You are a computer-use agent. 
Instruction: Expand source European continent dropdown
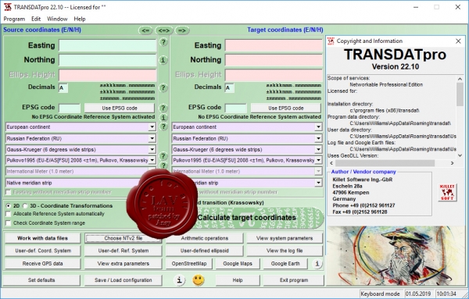coord(152,127)
